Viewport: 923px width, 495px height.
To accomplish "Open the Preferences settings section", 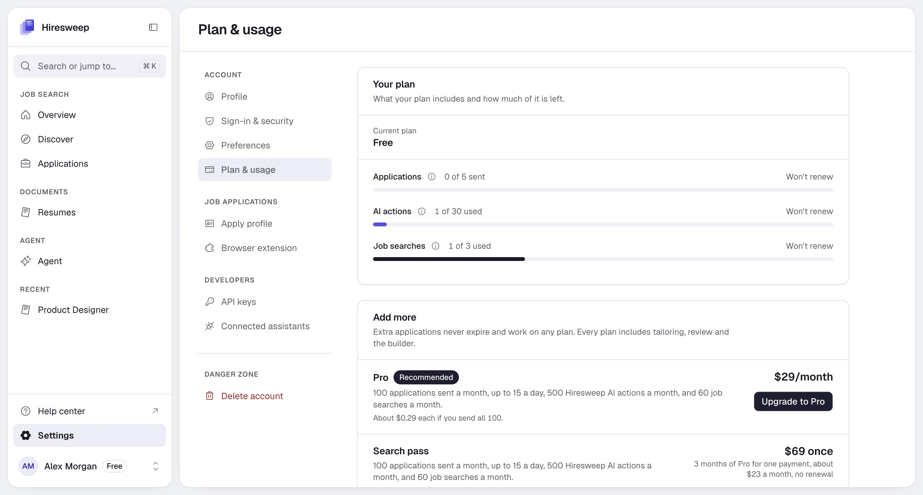I will [x=264, y=146].
